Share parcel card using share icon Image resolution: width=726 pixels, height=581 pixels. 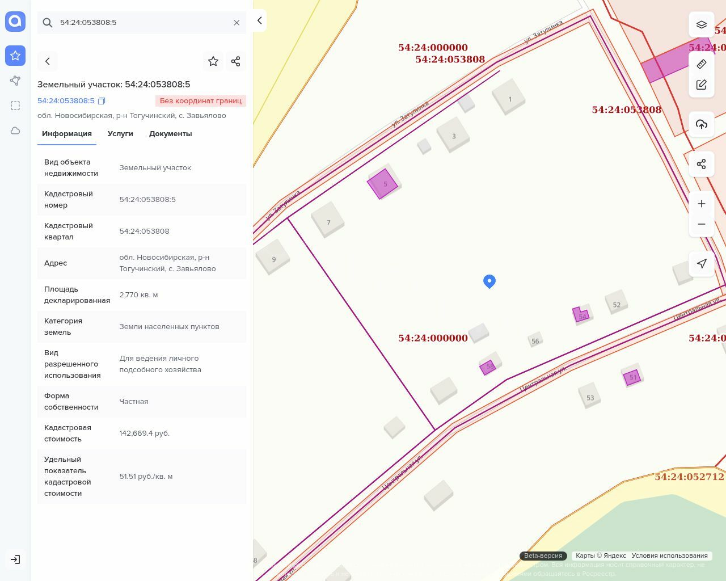tap(236, 61)
